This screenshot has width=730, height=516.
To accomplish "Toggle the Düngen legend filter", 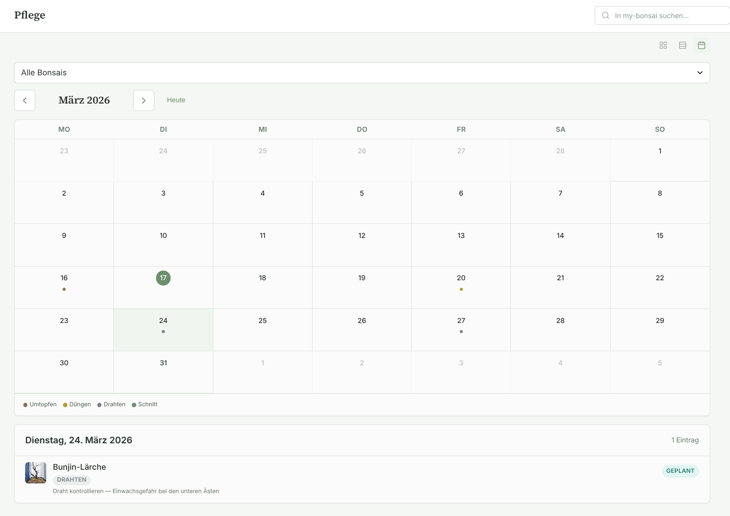I will (64, 405).
